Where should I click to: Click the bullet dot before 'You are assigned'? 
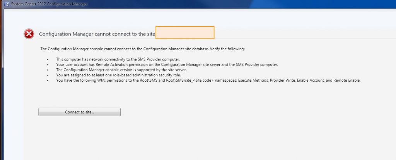pyautogui.click(x=48, y=75)
